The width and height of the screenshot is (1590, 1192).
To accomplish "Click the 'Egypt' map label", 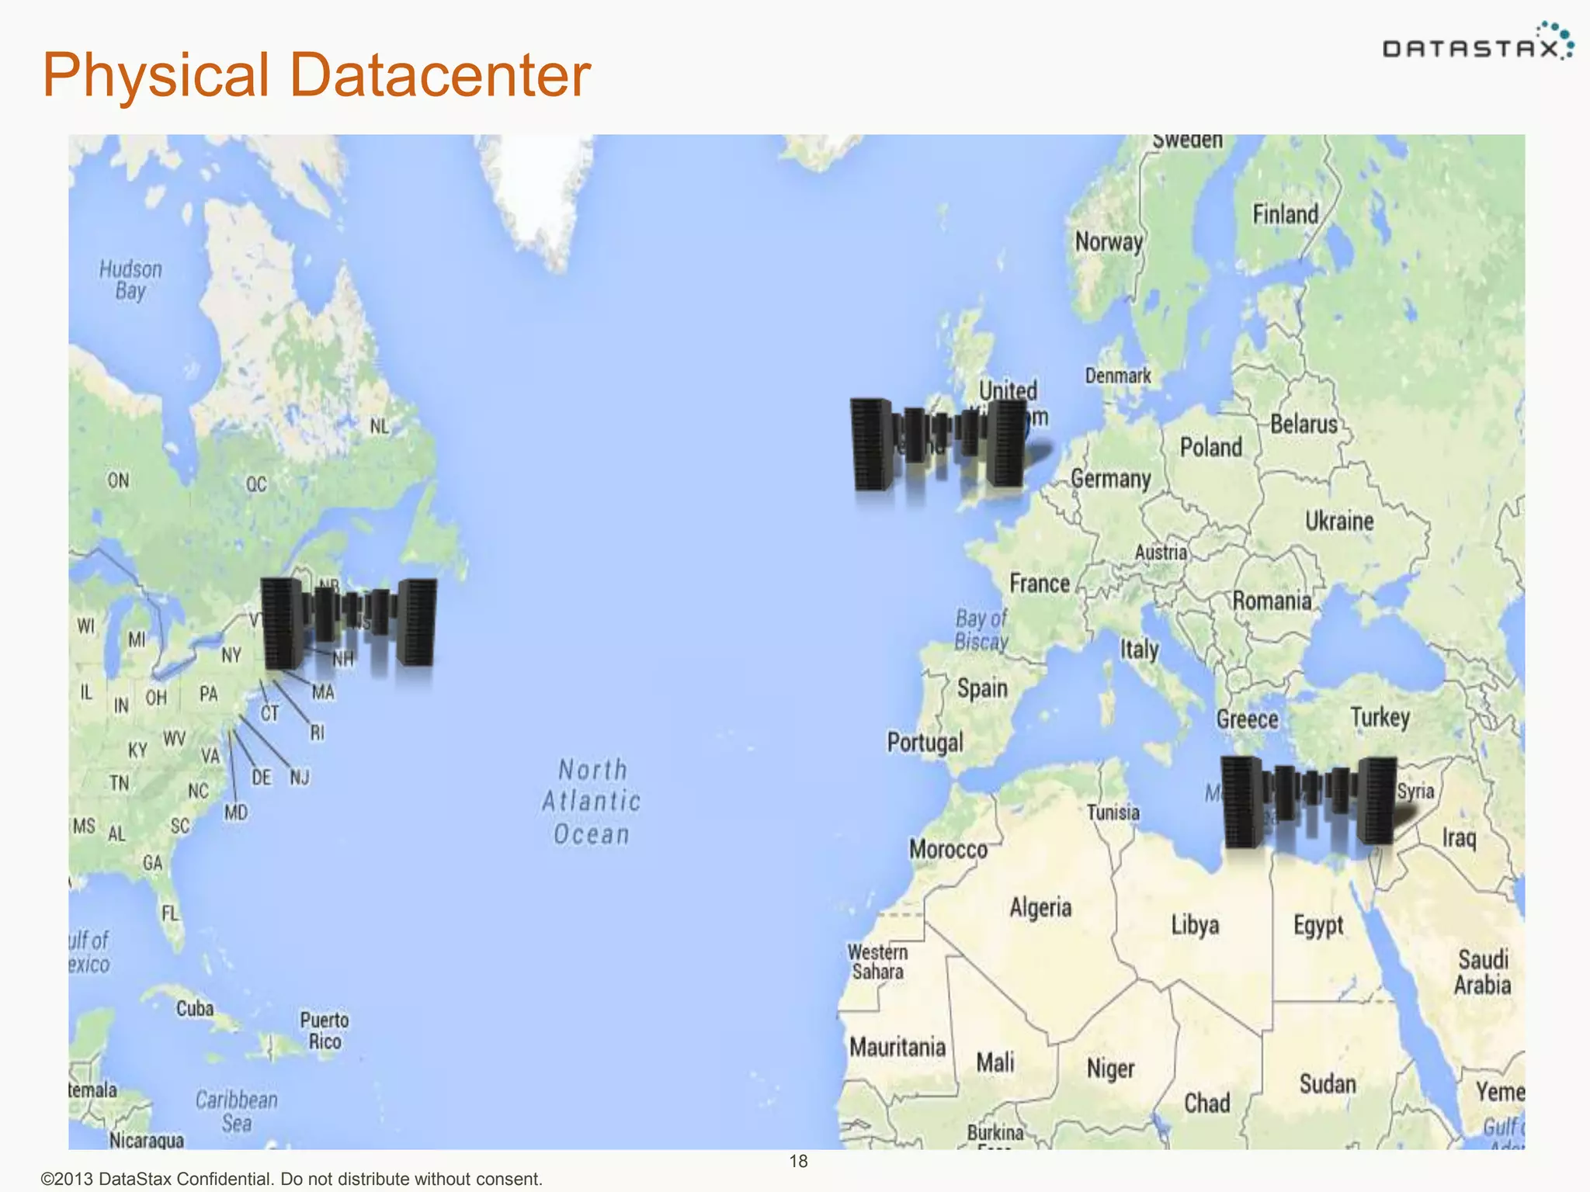I will coord(1318,926).
